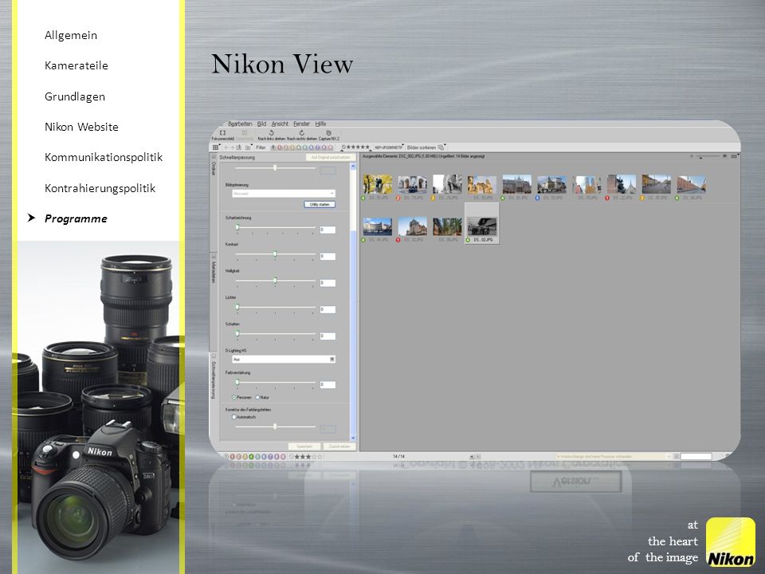Image resolution: width=765 pixels, height=574 pixels.
Task: Click the search field in the status bar
Action: pos(696,456)
